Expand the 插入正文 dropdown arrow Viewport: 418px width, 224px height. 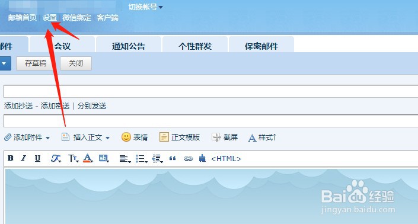pos(108,138)
